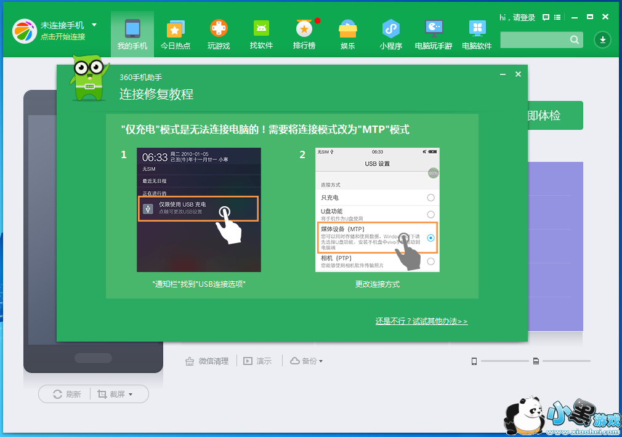
Task: Minimize the main 360 window
Action: click(575, 17)
